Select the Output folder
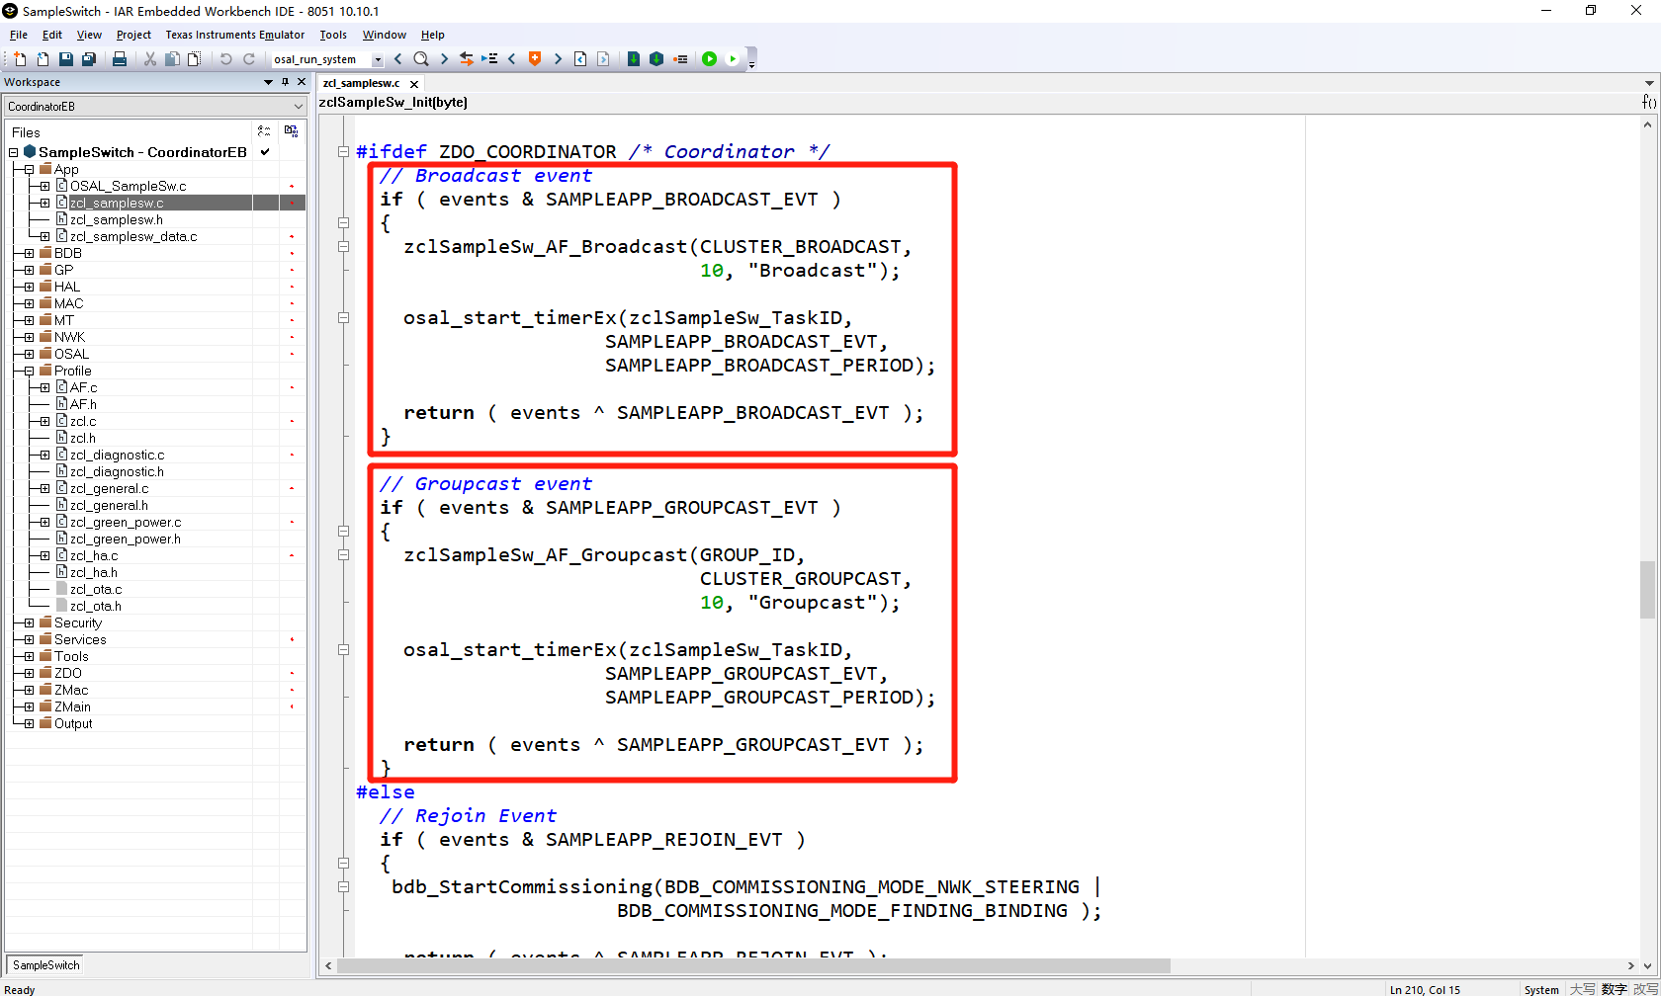 tap(73, 723)
